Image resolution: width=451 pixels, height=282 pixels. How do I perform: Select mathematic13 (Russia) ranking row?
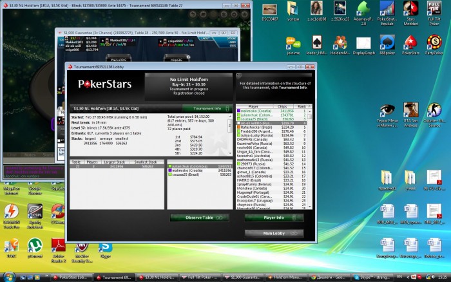(x=271, y=160)
